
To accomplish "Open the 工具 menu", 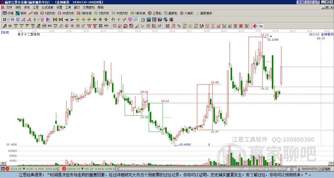I will [68, 7].
